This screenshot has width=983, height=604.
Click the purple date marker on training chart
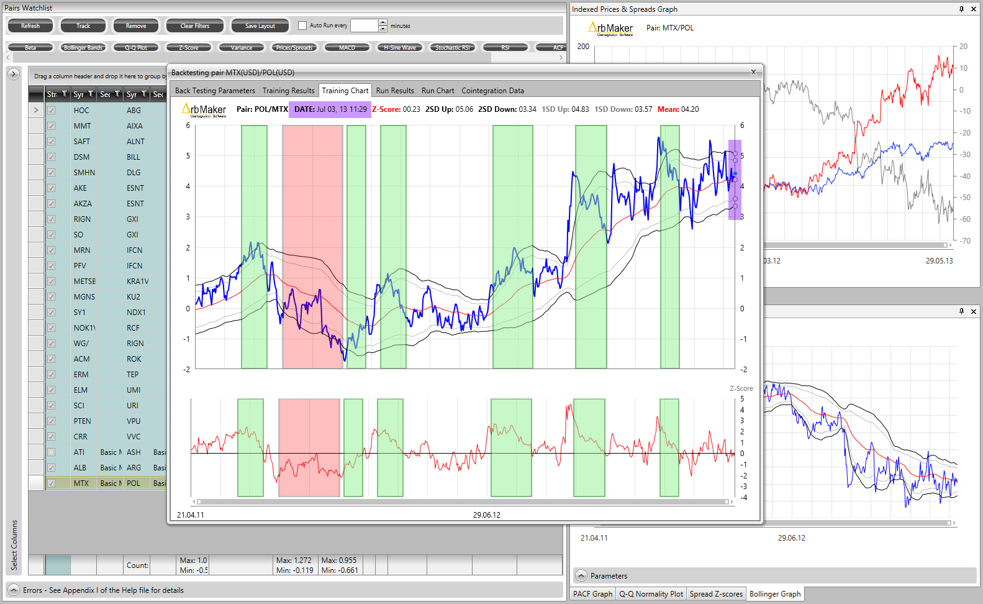pos(735,180)
